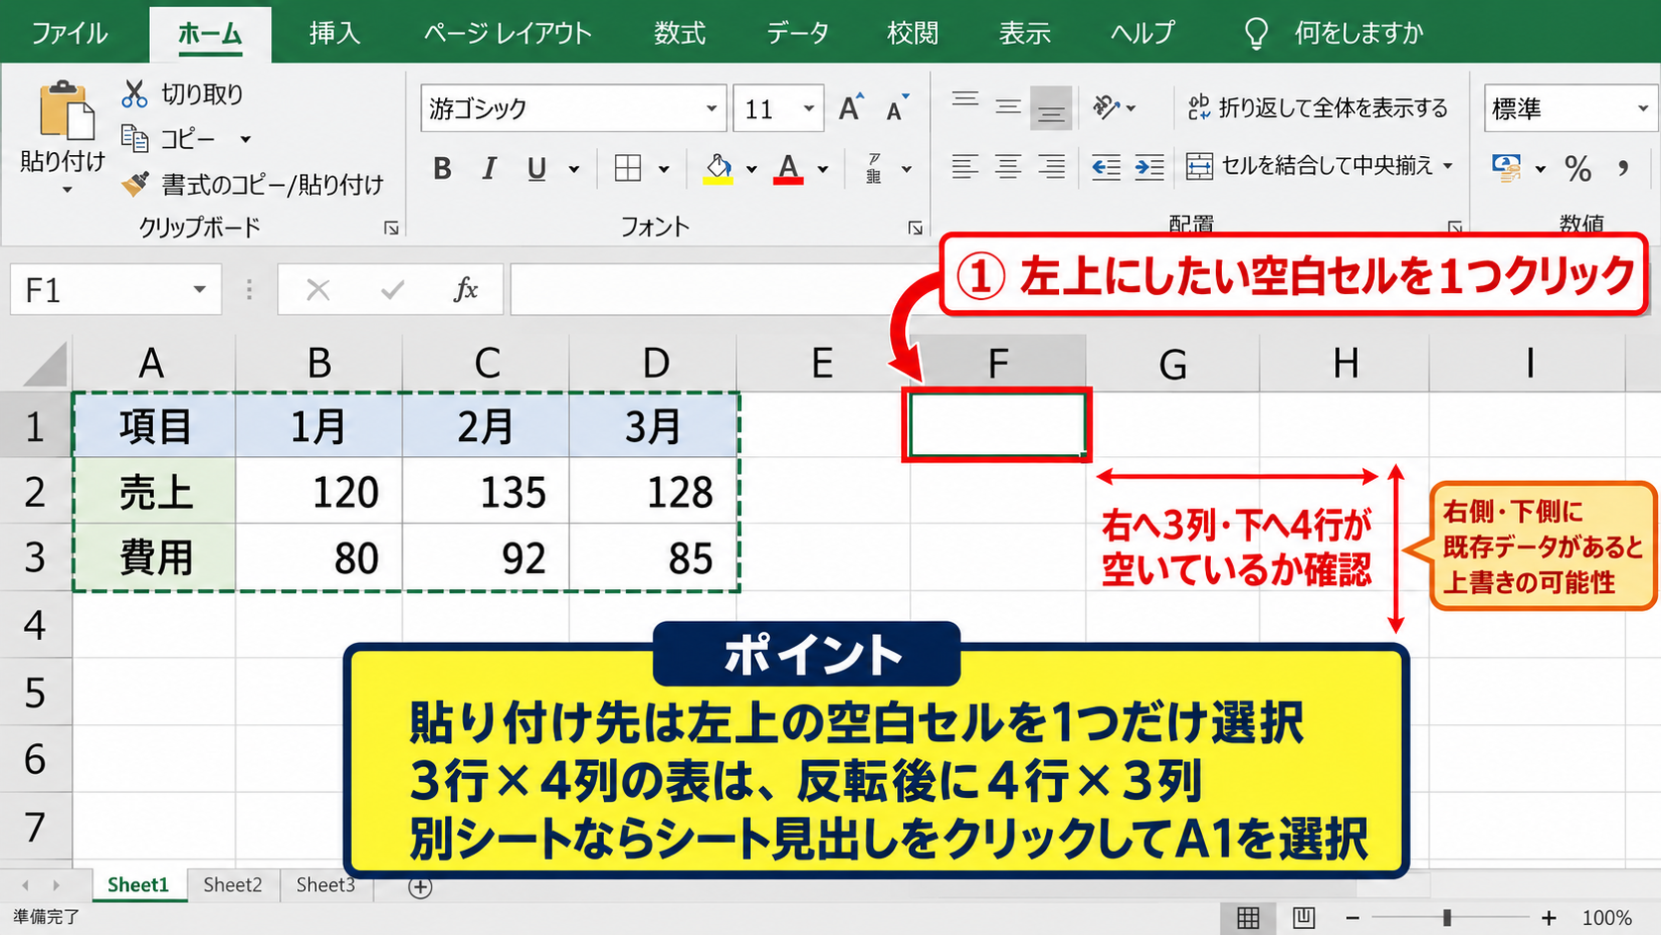
Task: Open the Paste options arrow under 貼り付け
Action: [67, 189]
